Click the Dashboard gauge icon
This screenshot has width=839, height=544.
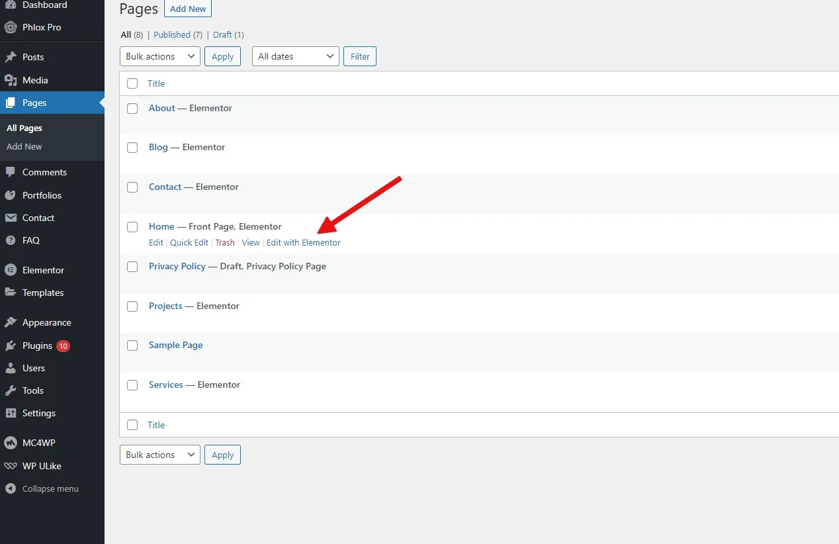click(11, 5)
